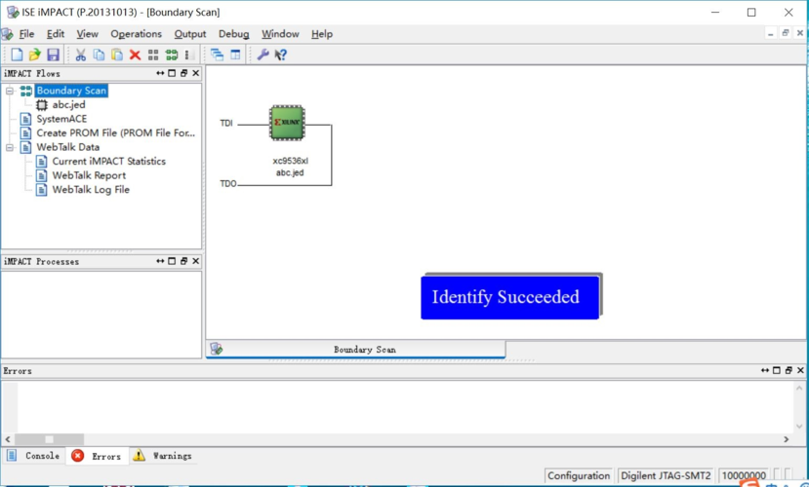
Task: Open the Help menu
Action: tap(322, 34)
